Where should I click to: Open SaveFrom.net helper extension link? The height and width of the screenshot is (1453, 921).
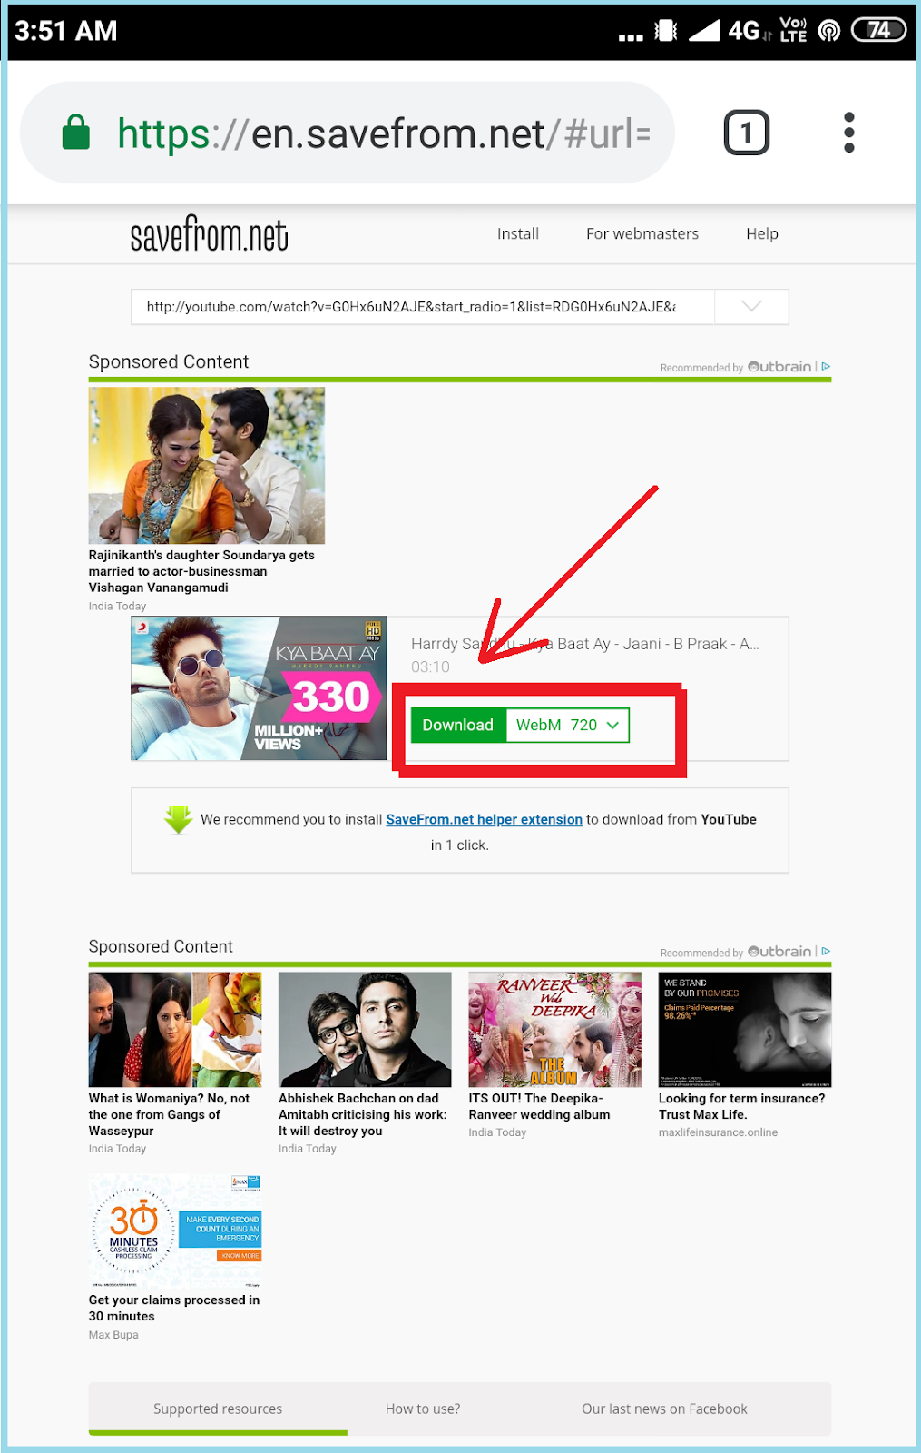coord(484,819)
